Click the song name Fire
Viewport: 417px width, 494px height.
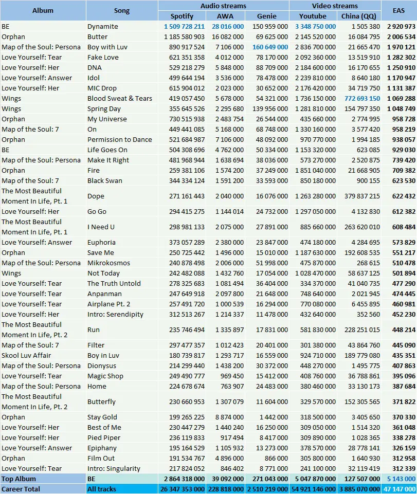[94, 171]
